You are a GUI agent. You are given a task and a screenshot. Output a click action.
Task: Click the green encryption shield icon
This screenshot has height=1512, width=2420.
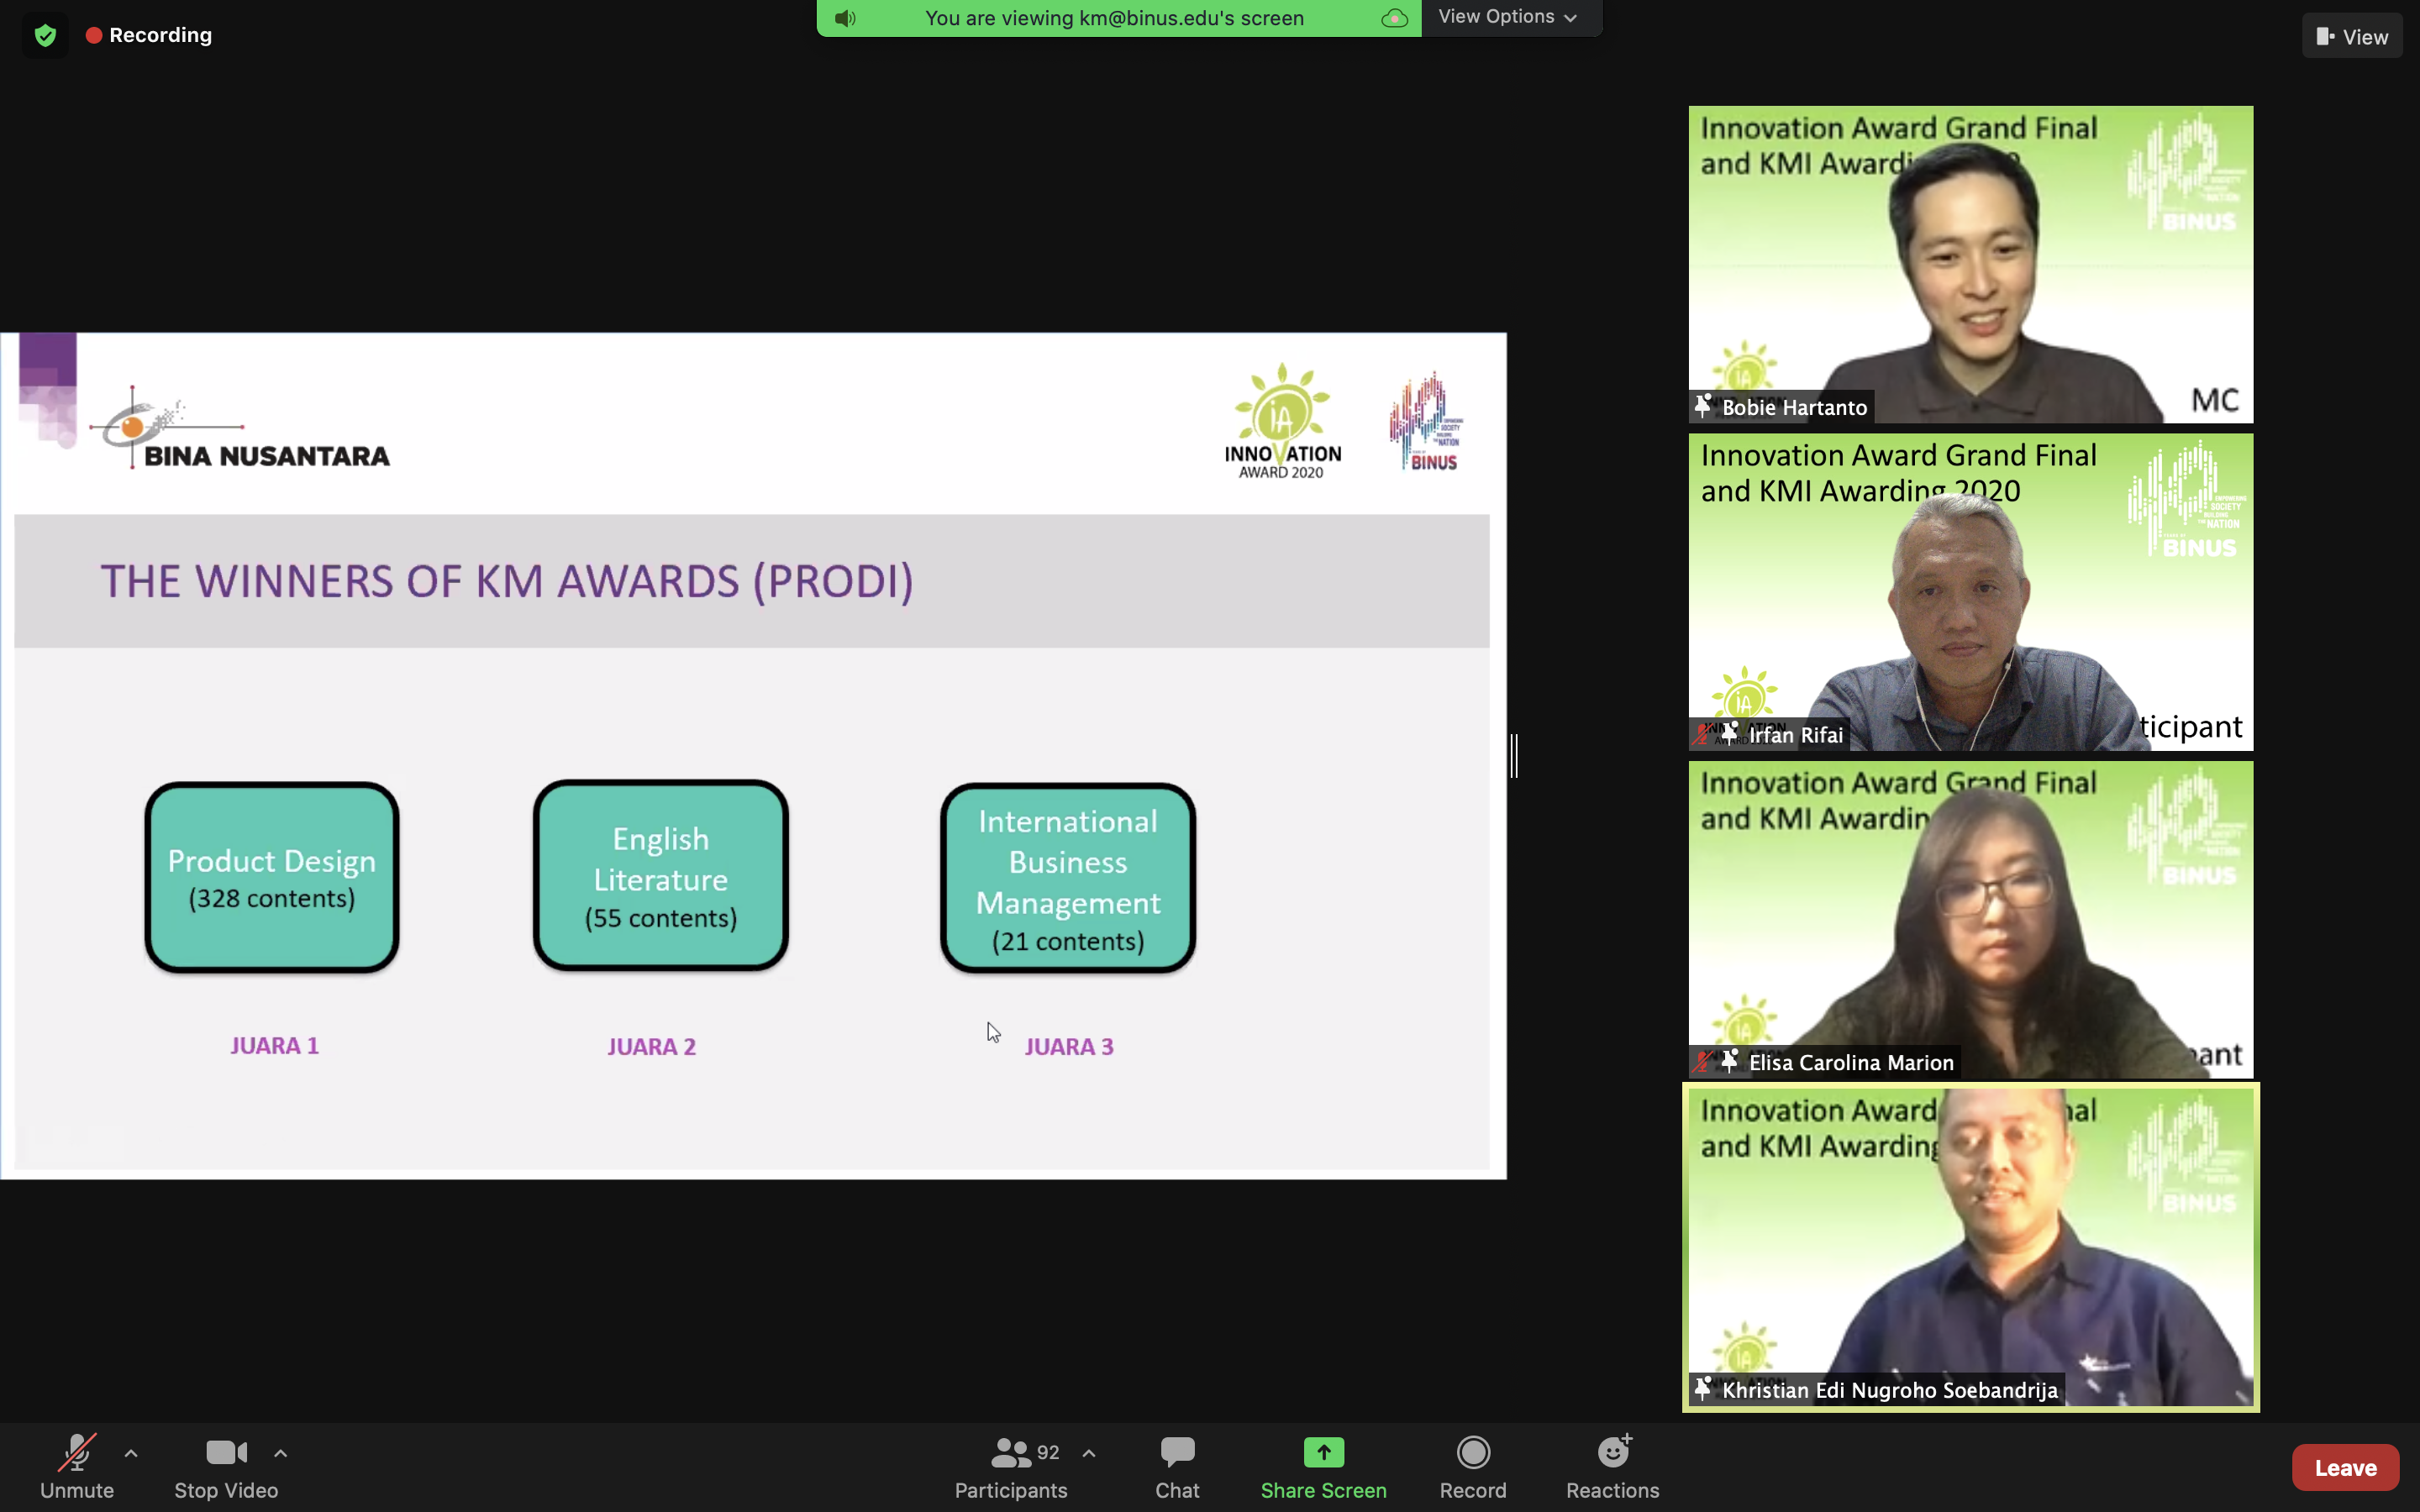[x=45, y=36]
